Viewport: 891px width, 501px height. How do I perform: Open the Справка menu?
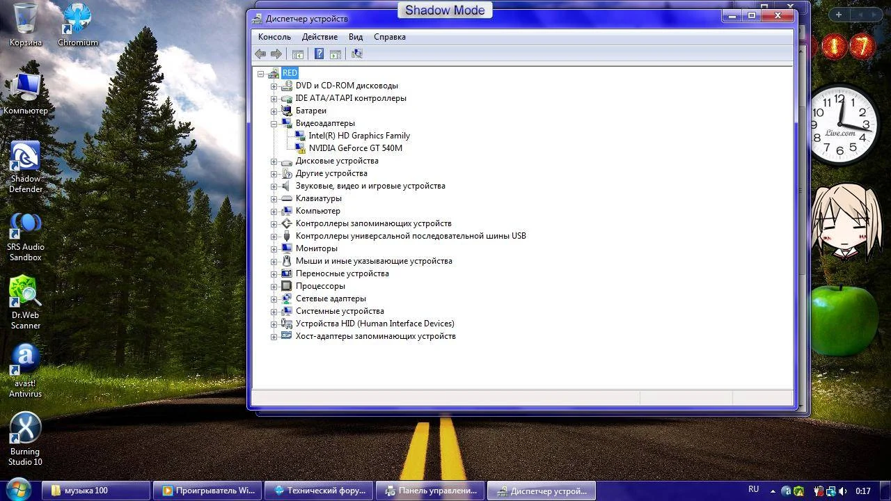pos(390,37)
